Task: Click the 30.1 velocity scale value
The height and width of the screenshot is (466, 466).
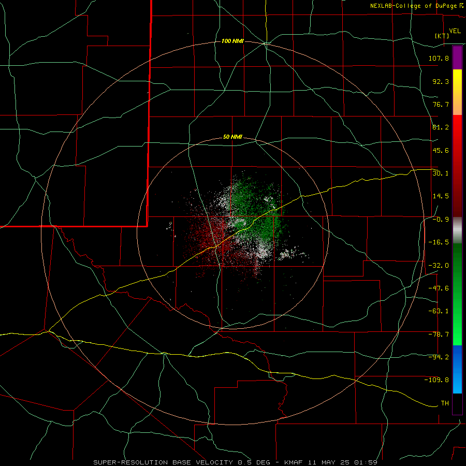Action: 441,173
